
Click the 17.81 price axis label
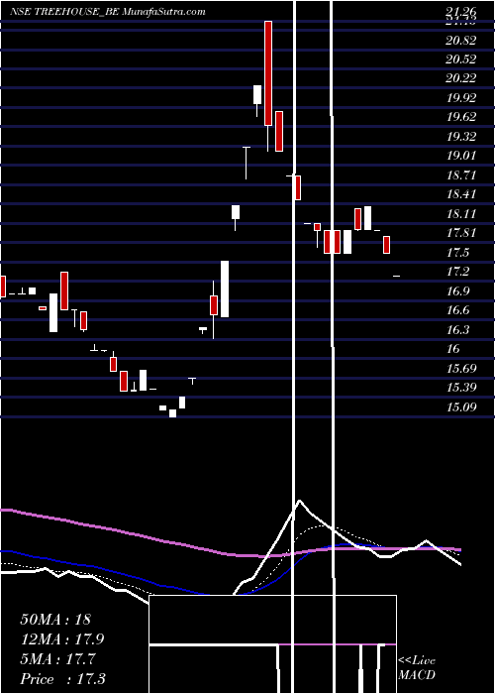click(461, 232)
